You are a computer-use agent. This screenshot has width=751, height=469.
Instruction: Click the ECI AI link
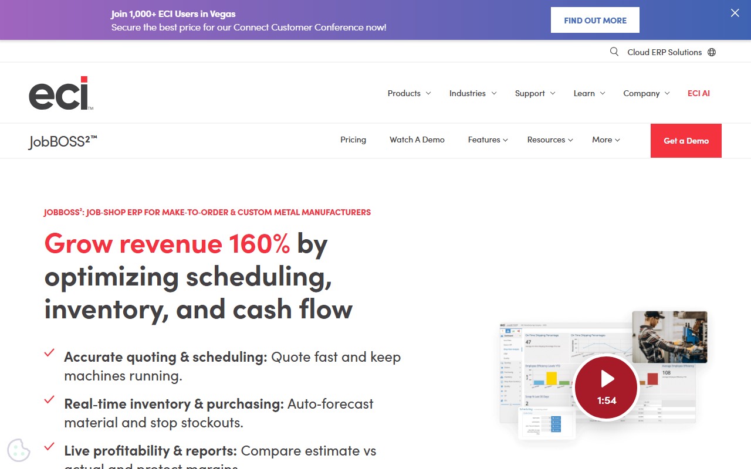pyautogui.click(x=699, y=93)
